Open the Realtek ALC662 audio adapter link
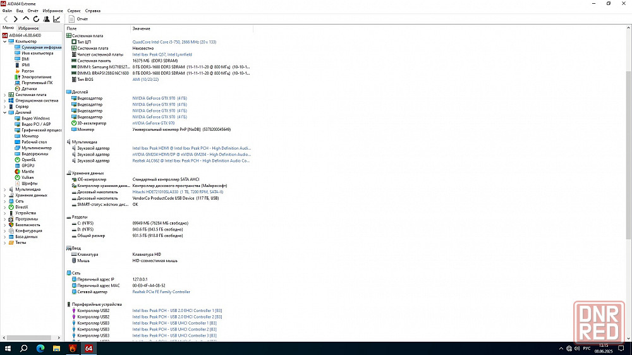 [x=191, y=161]
